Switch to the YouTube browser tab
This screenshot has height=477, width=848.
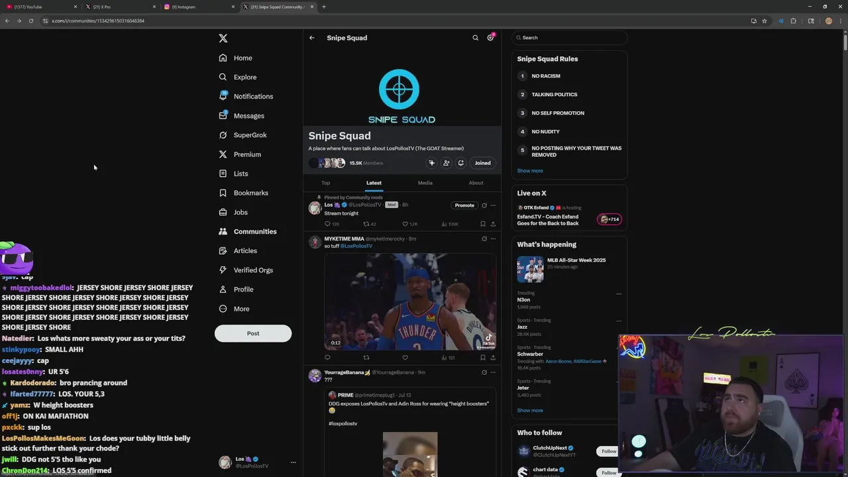point(41,7)
